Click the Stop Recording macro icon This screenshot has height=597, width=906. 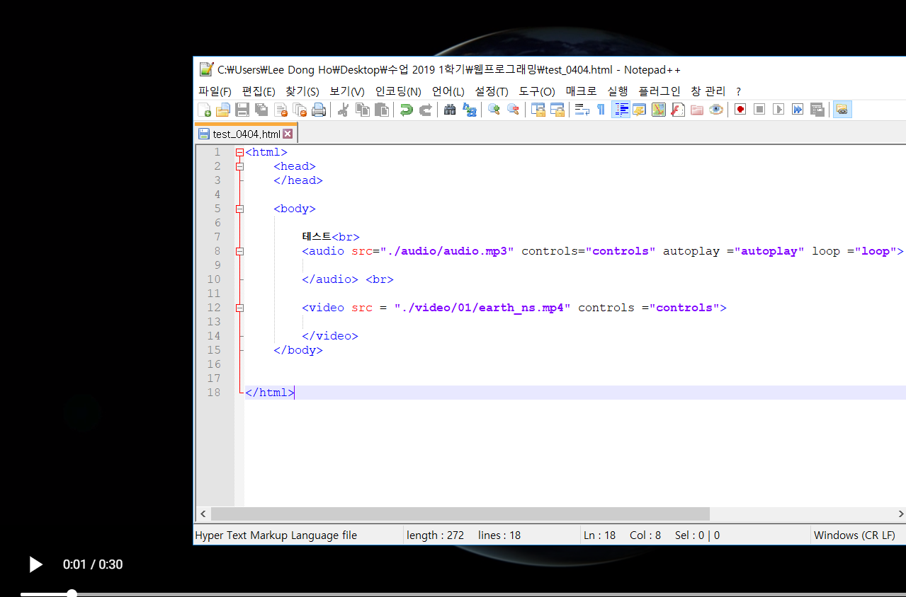coord(759,110)
